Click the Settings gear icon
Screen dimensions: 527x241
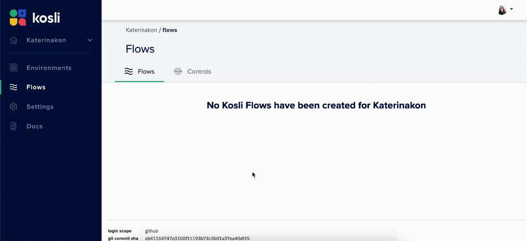tap(14, 107)
